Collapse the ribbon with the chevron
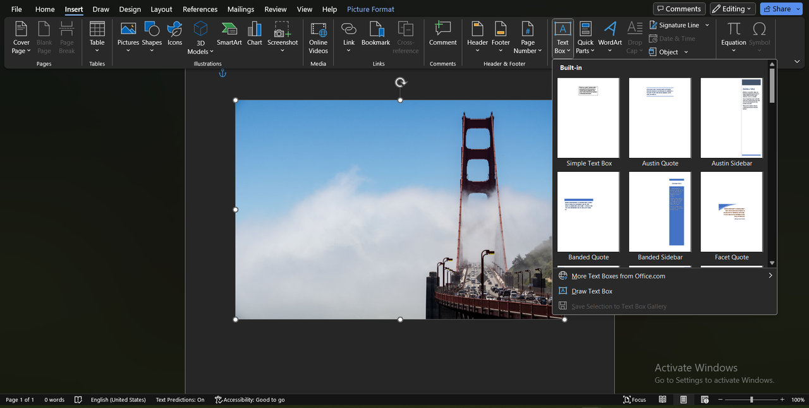This screenshot has height=408, width=809. (797, 61)
